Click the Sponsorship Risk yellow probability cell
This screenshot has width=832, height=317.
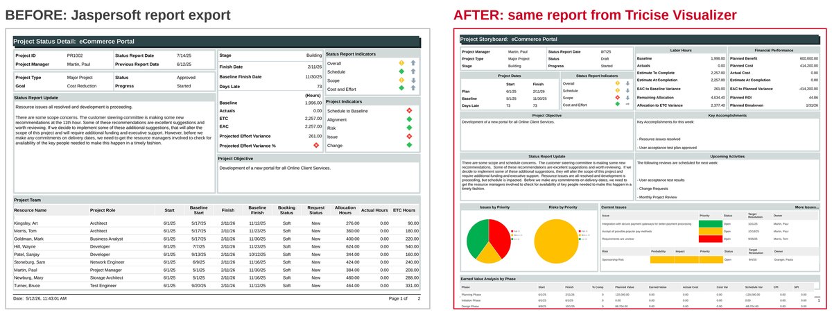(662, 260)
